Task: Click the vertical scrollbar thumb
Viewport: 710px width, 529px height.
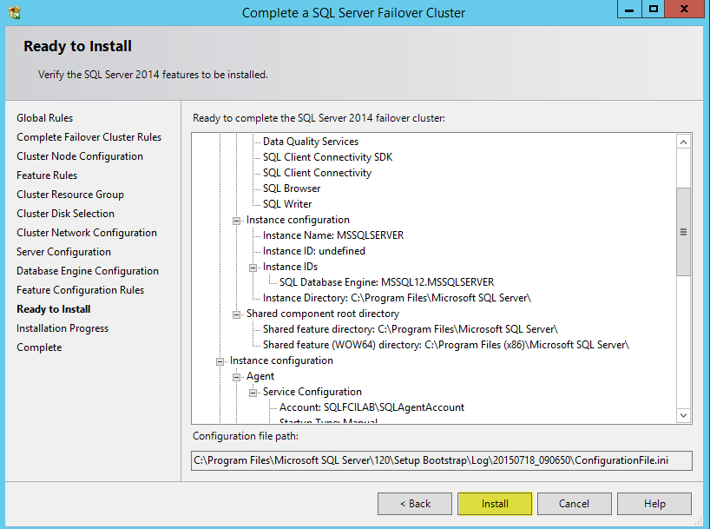Action: (683, 232)
